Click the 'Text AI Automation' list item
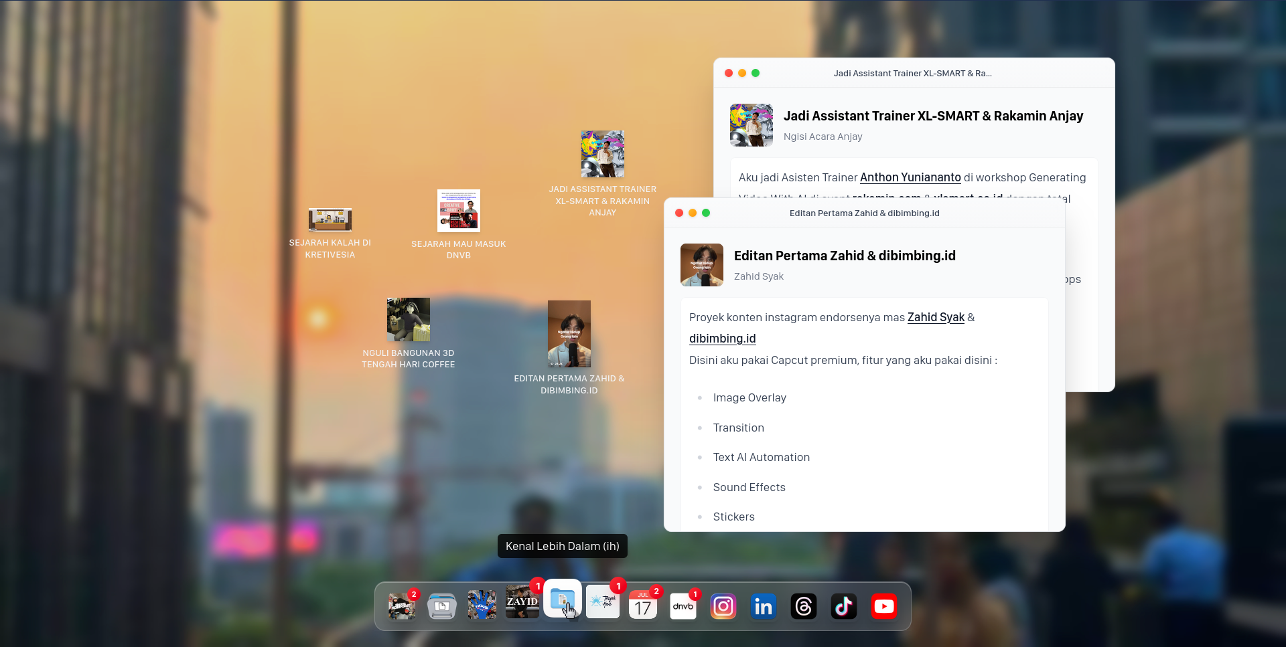 (762, 457)
